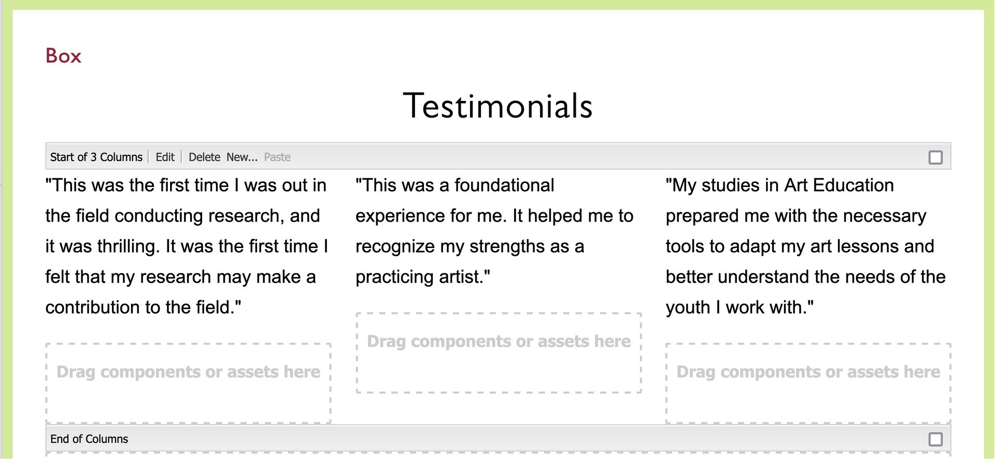This screenshot has width=995, height=463.
Task: Click the middle column drop zone
Action: click(499, 353)
